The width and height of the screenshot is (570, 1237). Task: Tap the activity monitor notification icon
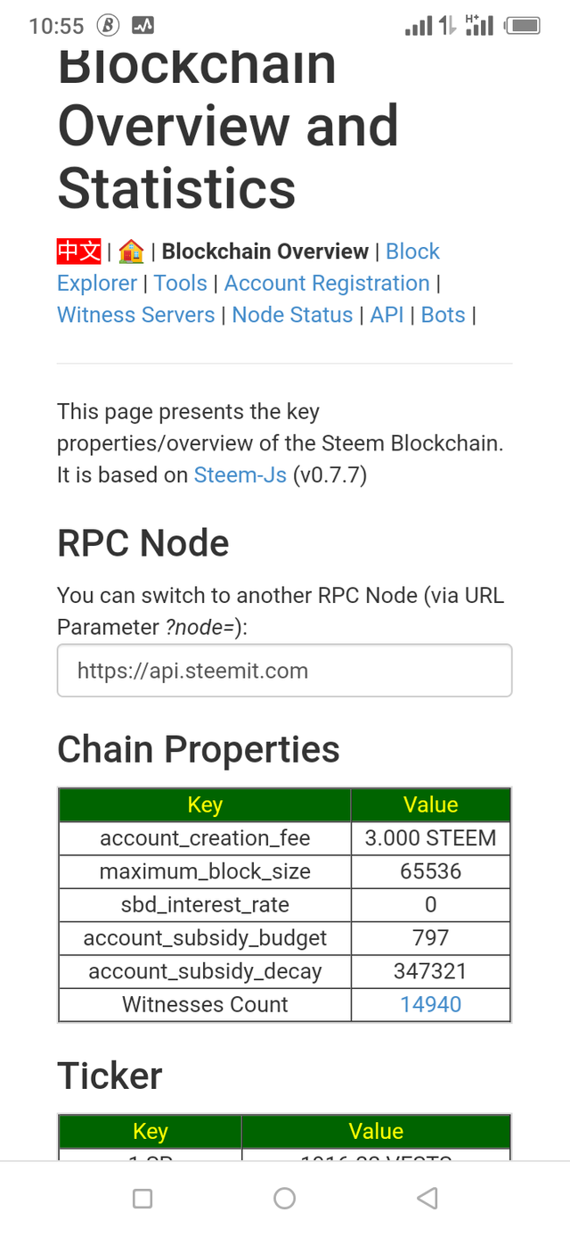point(142,26)
